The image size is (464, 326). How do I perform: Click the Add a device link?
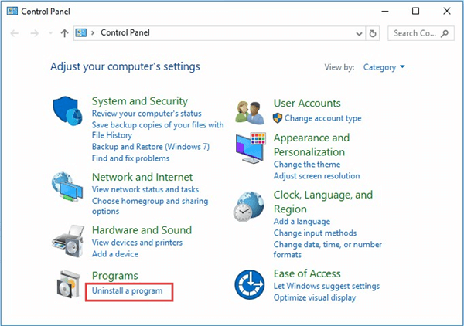point(114,254)
